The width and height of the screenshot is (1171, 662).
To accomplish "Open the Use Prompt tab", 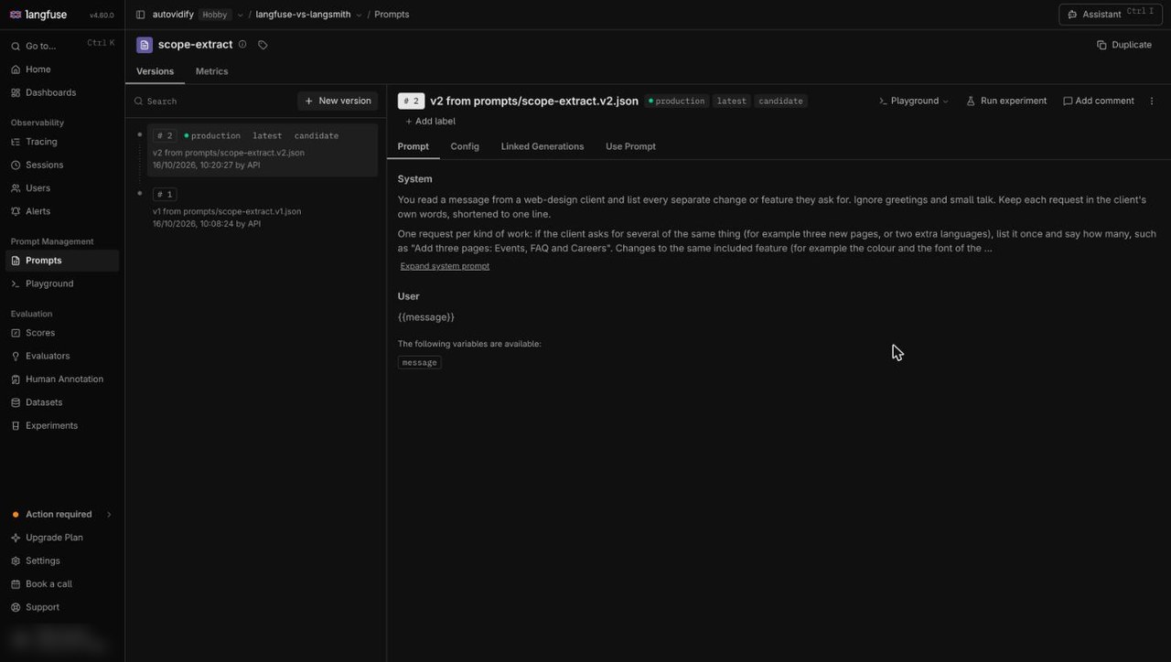I will (630, 146).
